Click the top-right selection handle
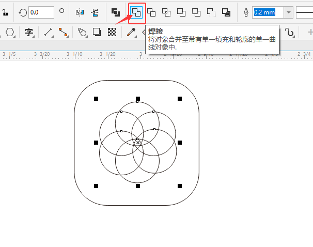 (x=180, y=99)
